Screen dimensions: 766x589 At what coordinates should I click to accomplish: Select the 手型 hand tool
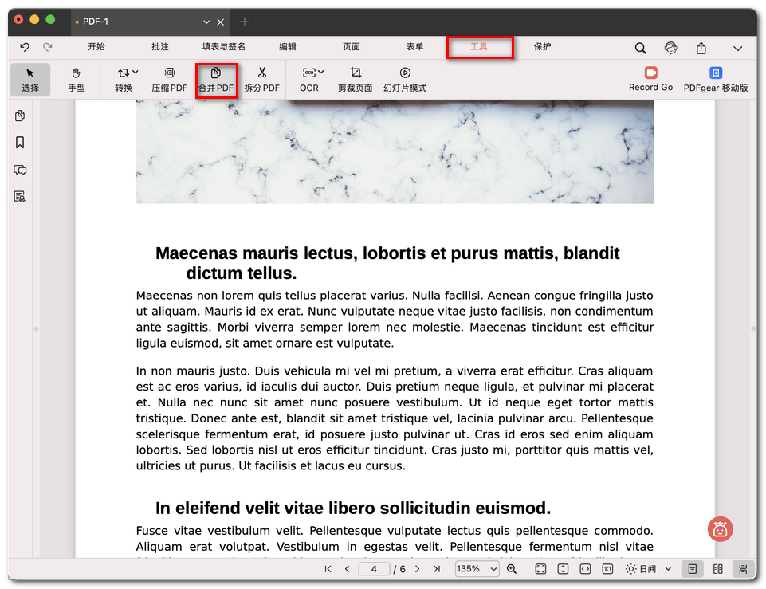[77, 80]
